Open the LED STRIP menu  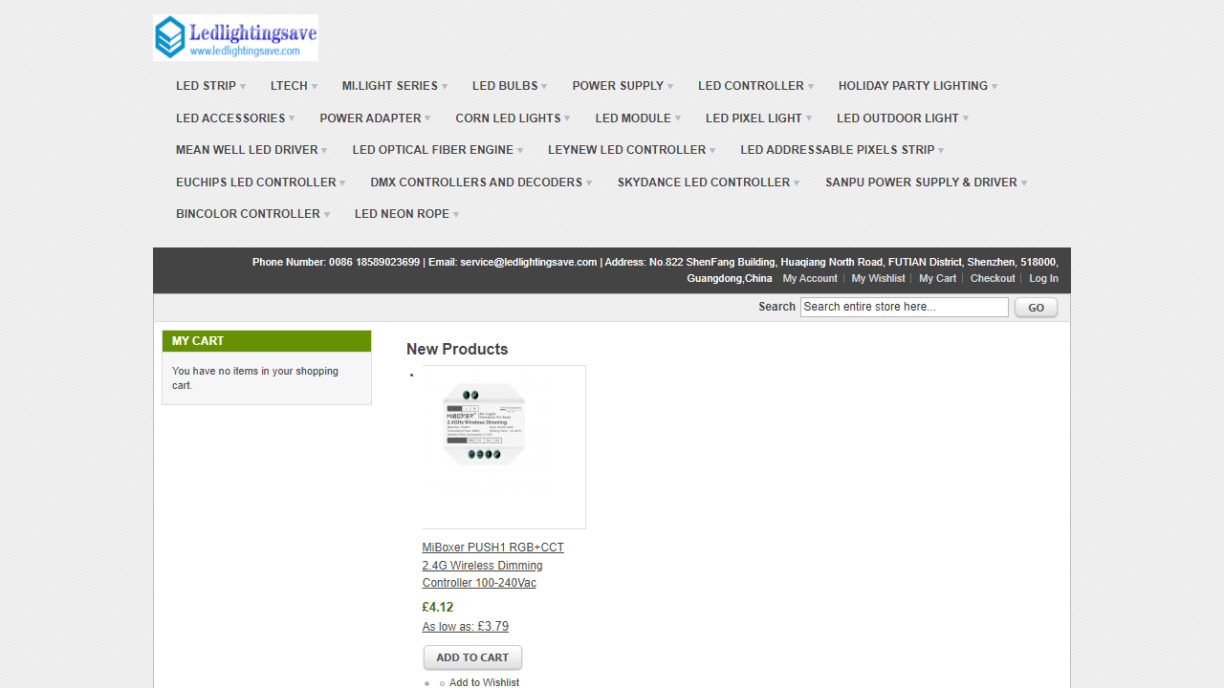point(211,86)
